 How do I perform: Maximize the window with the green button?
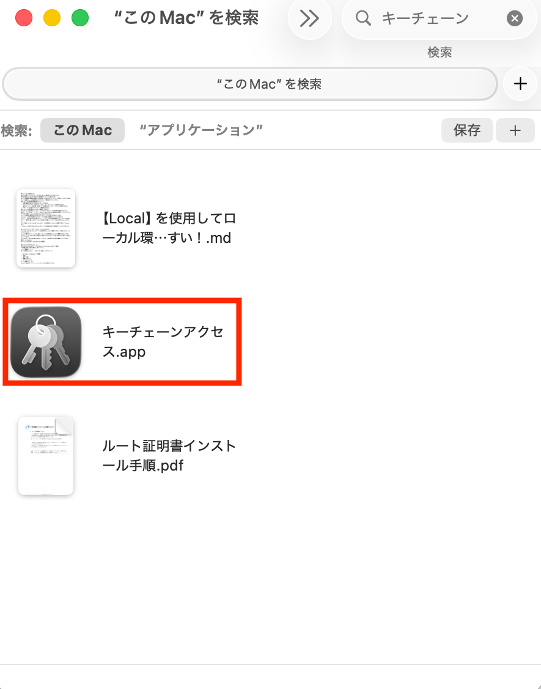pyautogui.click(x=80, y=18)
